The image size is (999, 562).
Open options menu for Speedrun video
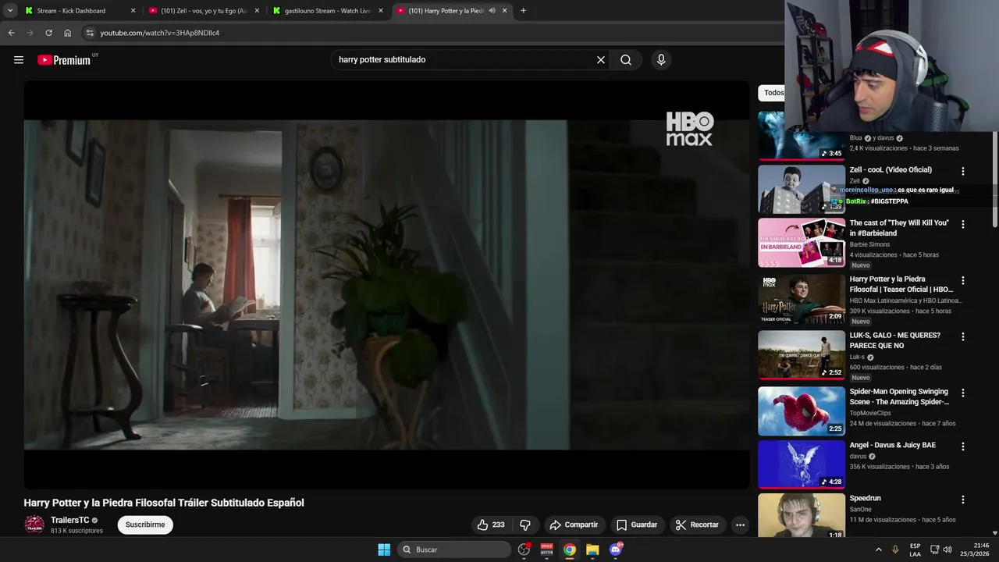[962, 500]
